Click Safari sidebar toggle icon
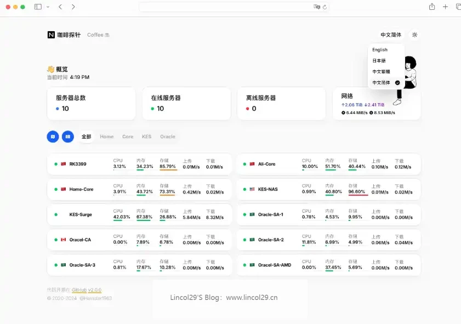 [38, 7]
